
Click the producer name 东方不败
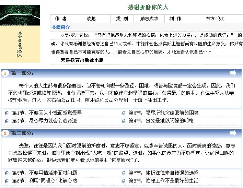[215, 19]
